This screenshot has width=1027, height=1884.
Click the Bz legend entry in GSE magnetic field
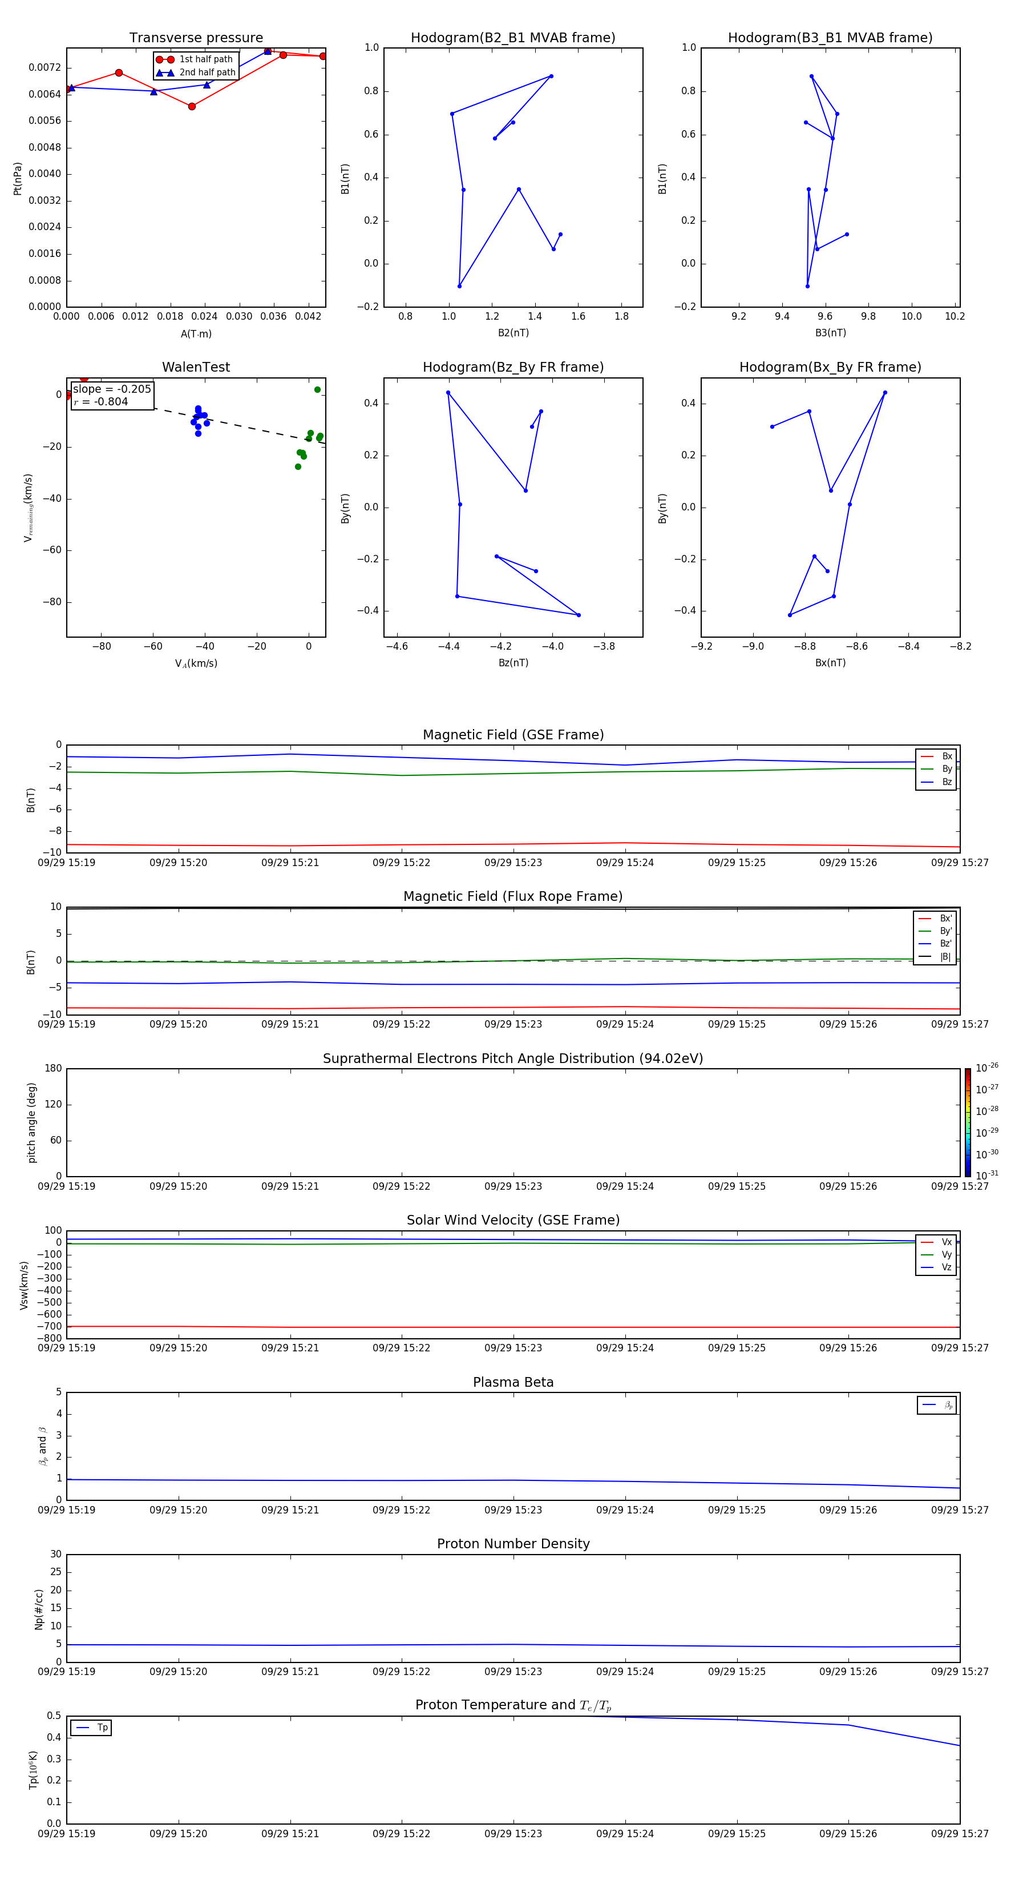[x=936, y=782]
